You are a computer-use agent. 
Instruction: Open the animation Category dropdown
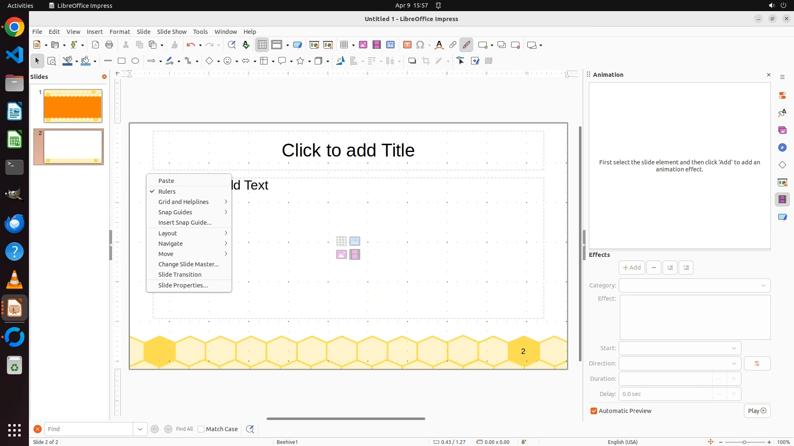pos(695,285)
